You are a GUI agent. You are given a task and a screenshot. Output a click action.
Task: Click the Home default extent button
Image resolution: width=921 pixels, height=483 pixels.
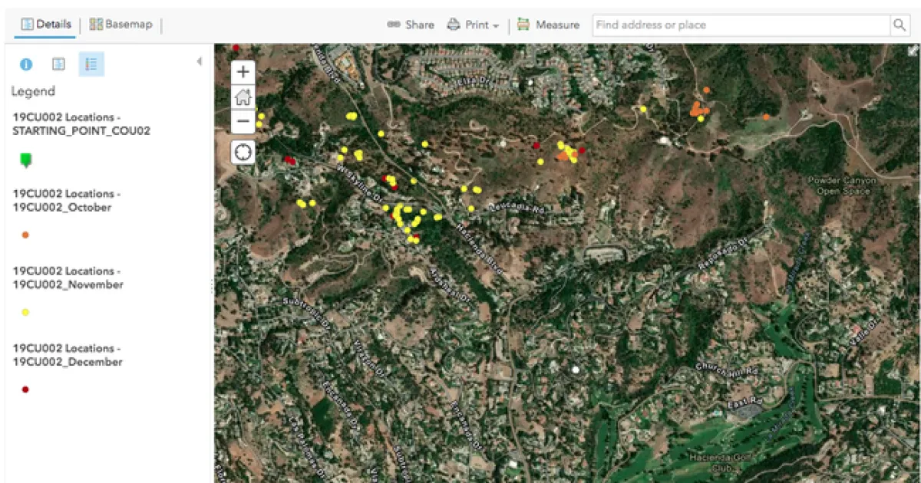point(243,97)
